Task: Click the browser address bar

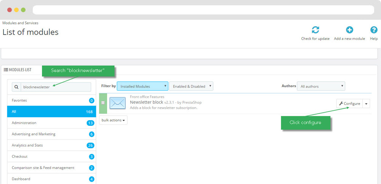Action: pyautogui.click(x=203, y=10)
